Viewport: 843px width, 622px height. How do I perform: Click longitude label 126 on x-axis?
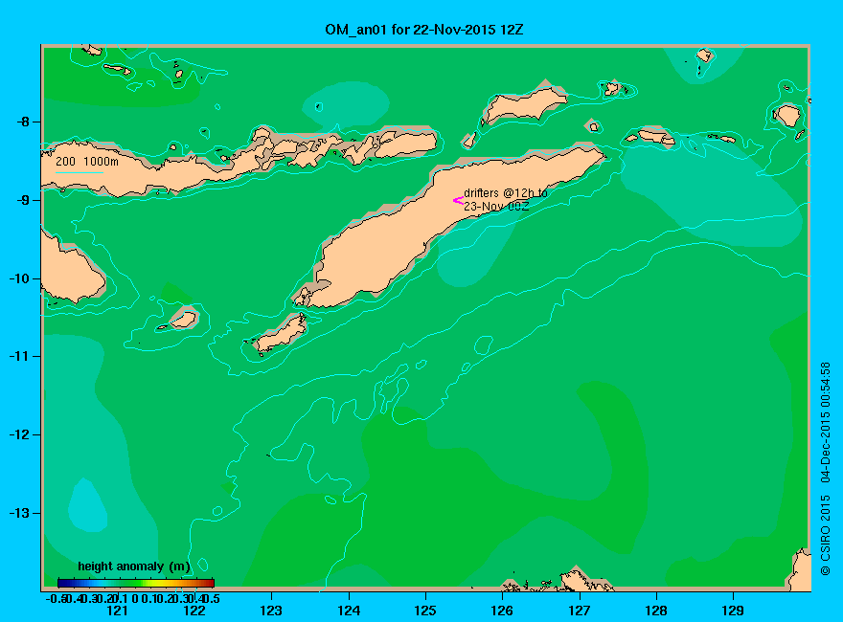coord(502,611)
